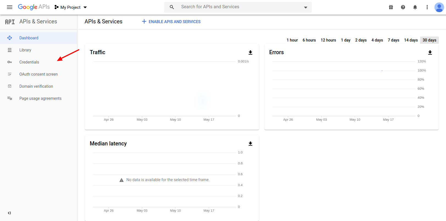This screenshot has width=446, height=221.
Task: Click the user account avatar
Action: tap(439, 7)
